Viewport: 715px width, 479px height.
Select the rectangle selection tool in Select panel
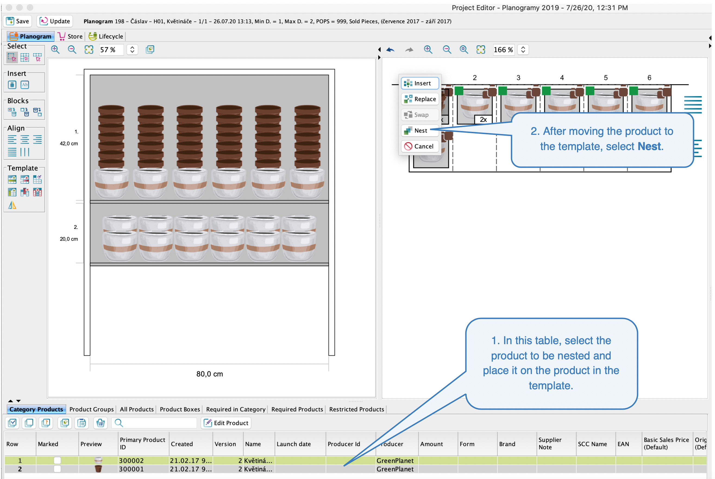pyautogui.click(x=12, y=57)
